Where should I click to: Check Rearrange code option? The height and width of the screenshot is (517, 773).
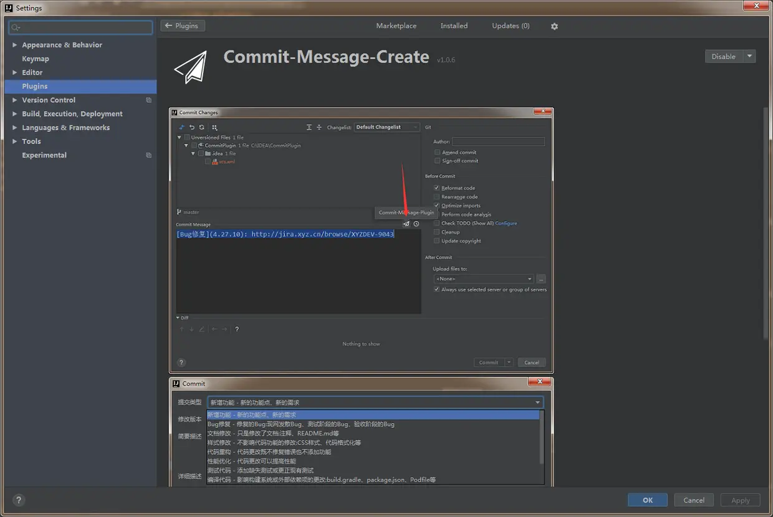pyautogui.click(x=437, y=196)
